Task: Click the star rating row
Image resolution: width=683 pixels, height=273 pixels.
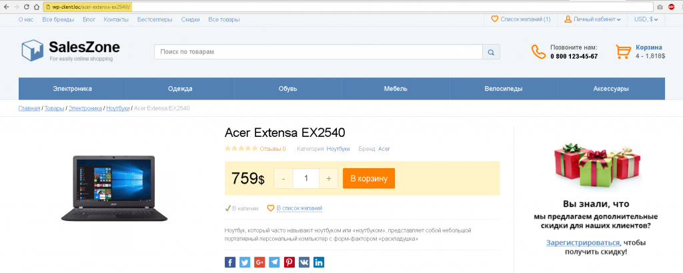Action: click(x=241, y=149)
